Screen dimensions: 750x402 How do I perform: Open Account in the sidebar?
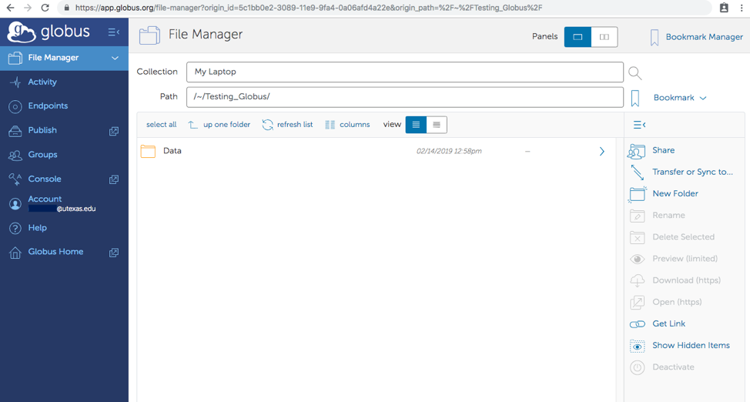pyautogui.click(x=45, y=199)
